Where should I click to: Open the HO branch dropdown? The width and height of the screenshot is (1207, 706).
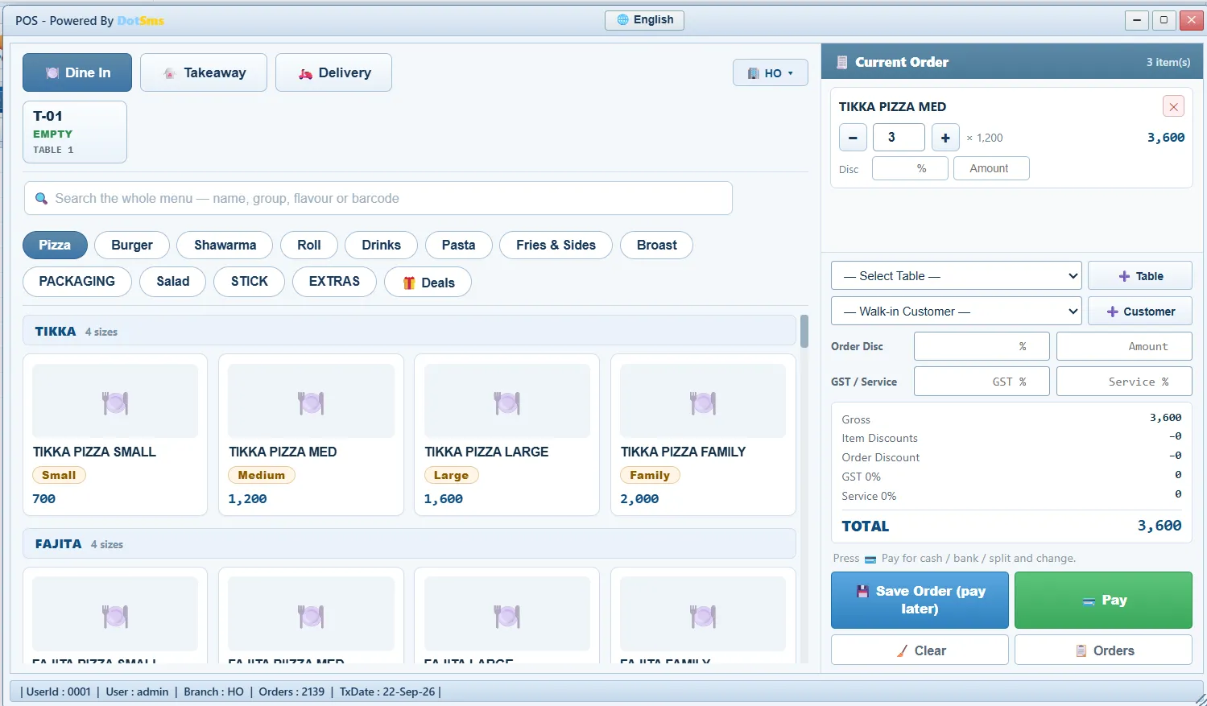pos(771,73)
